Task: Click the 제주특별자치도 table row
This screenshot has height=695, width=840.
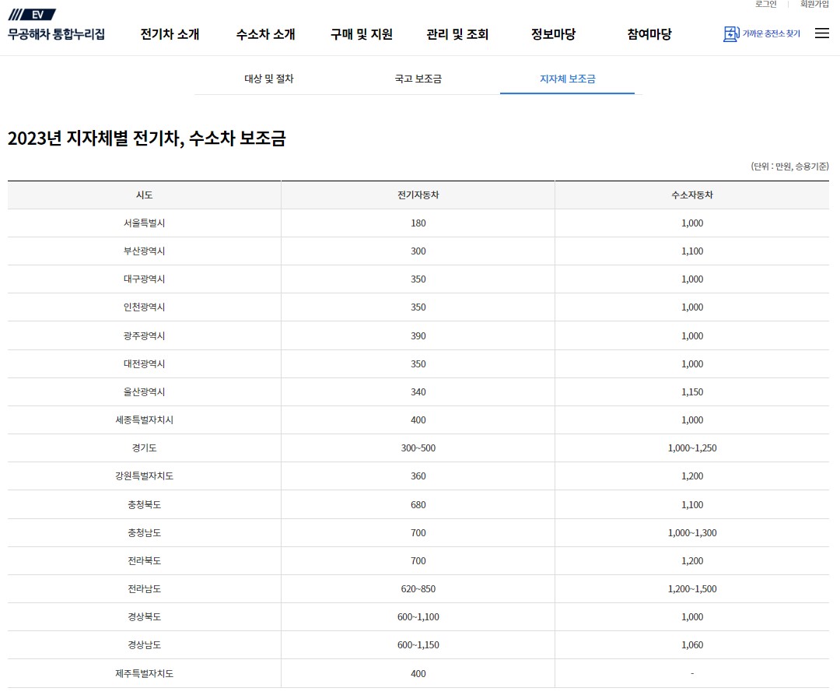Action: (143, 672)
